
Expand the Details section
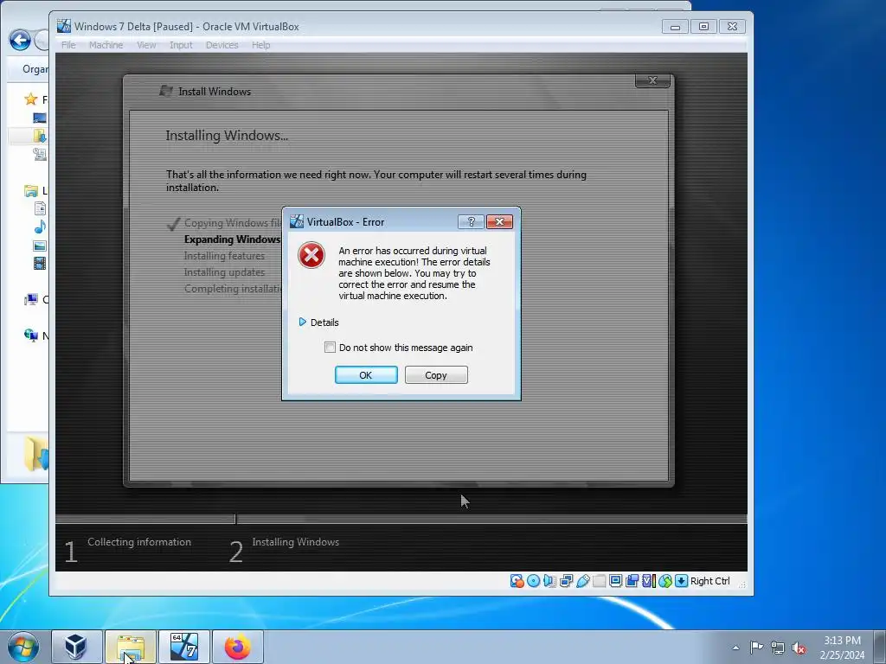coord(318,322)
